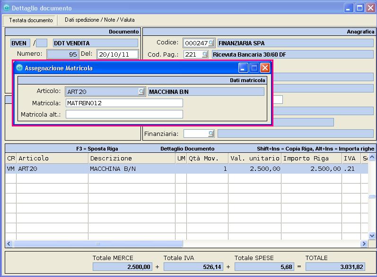377x277 pixels.
Task: Select grid cell MACCHINA B/N
Action: [132, 169]
